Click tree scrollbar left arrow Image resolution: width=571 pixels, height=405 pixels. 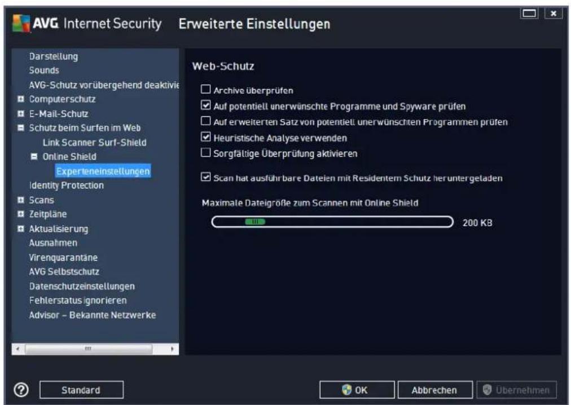tap(17, 349)
